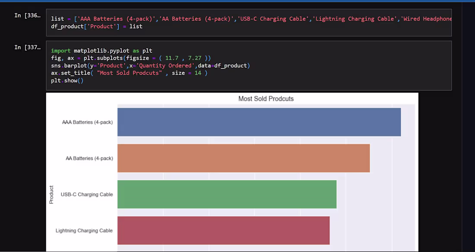Click the plt.show() line of code
The height and width of the screenshot is (252, 475).
click(67, 80)
